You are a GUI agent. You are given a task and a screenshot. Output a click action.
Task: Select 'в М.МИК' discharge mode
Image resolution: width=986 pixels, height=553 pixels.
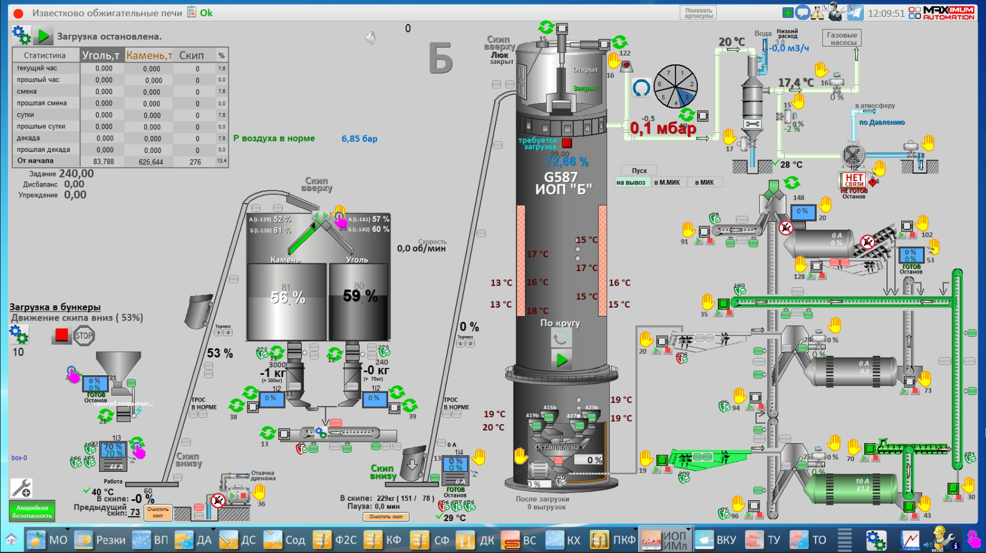pyautogui.click(x=667, y=182)
